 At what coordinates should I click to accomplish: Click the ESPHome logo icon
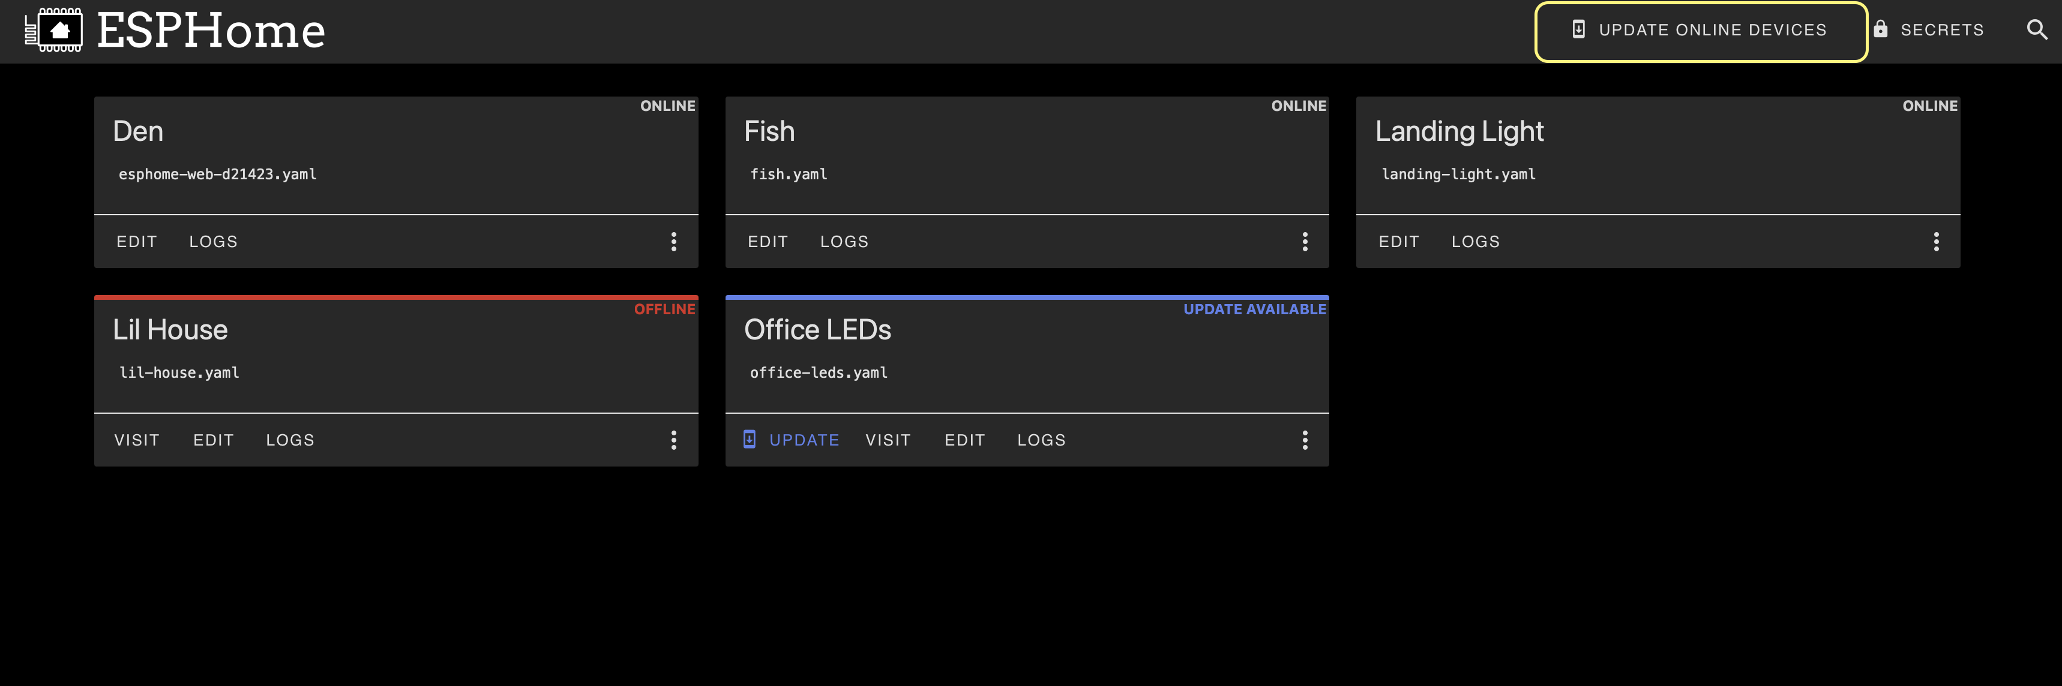point(53,29)
